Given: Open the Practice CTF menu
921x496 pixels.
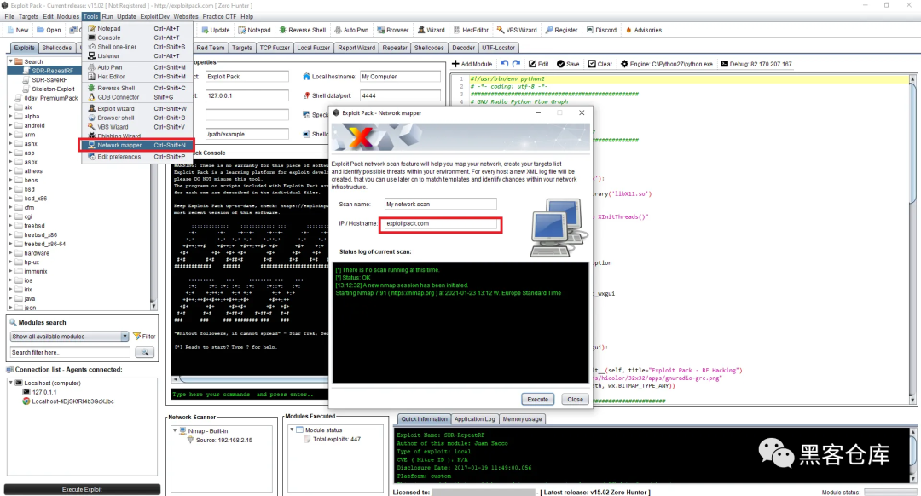Looking at the screenshot, I should click(x=219, y=16).
